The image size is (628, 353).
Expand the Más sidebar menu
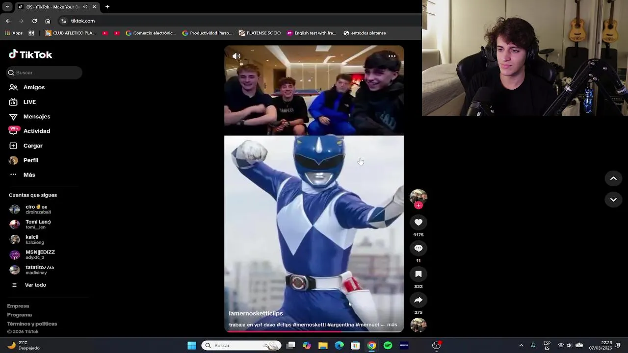click(x=23, y=175)
